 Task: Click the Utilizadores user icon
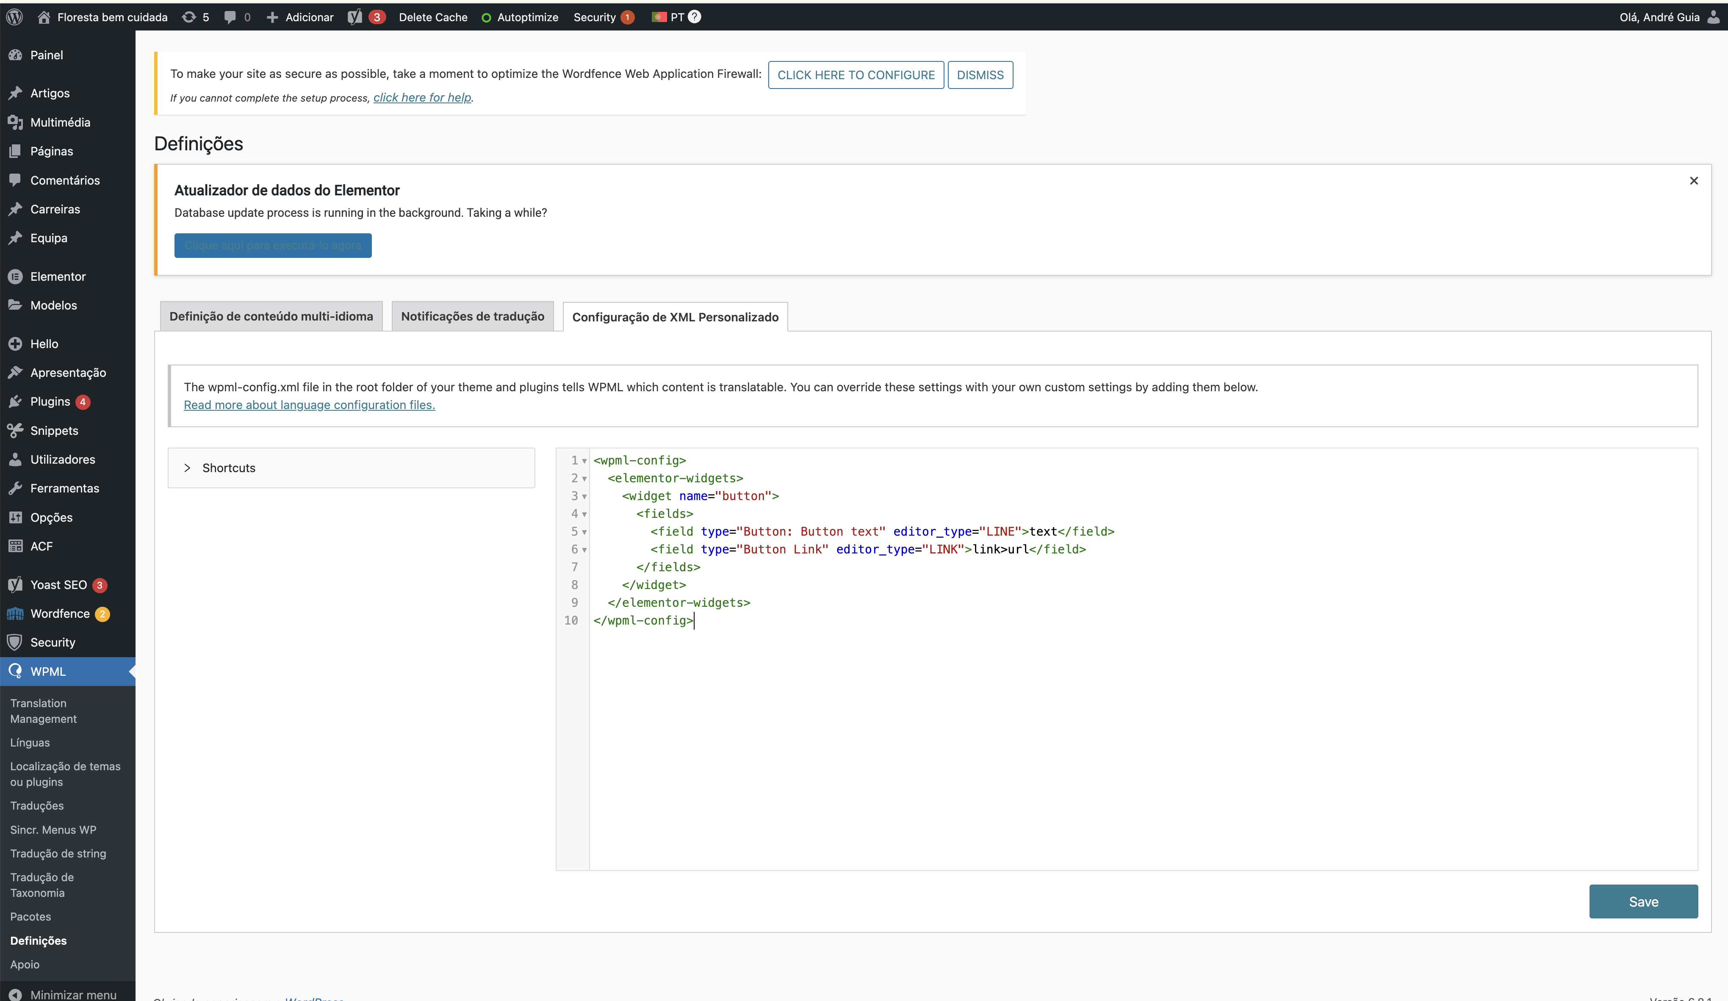15,459
